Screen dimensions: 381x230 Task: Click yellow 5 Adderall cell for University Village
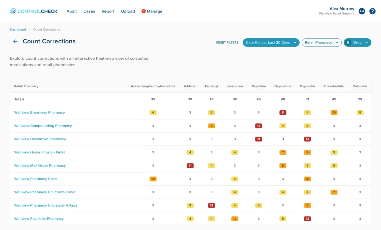pos(190,205)
